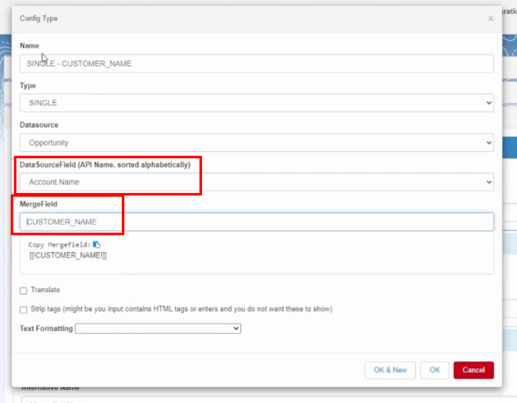Click the Copy Mergefield label text
The image size is (517, 403).
[59, 245]
